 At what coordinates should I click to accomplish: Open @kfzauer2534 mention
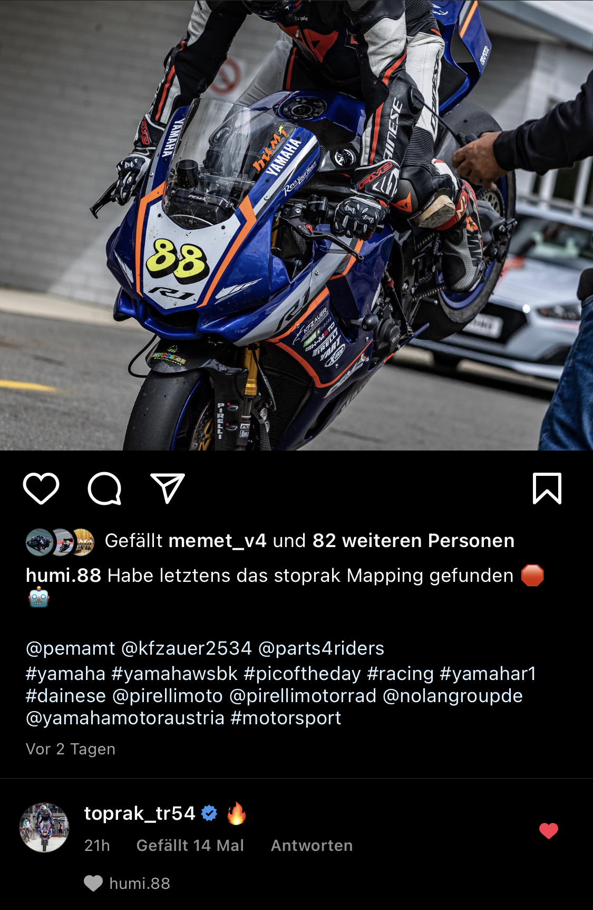[187, 648]
